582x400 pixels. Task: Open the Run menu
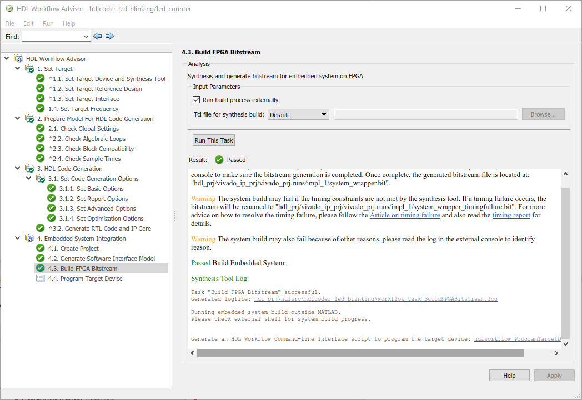pyautogui.click(x=48, y=23)
